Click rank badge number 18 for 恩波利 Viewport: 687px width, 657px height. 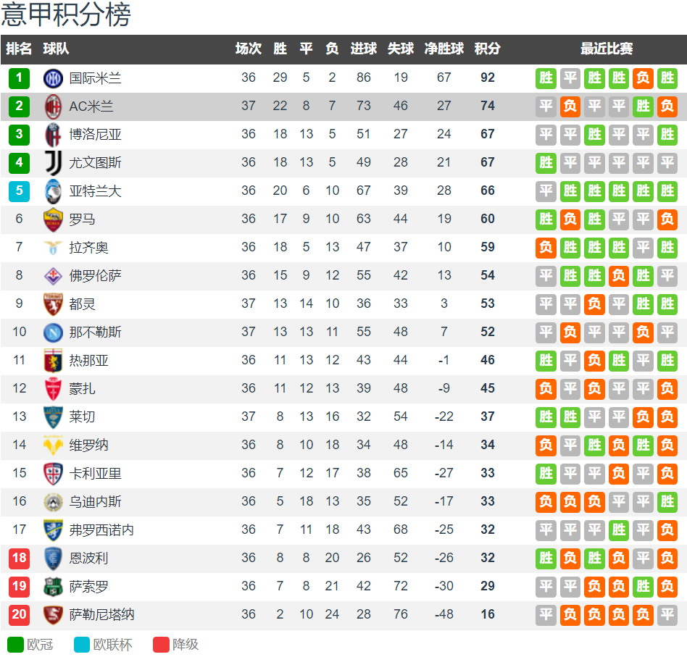click(x=19, y=558)
